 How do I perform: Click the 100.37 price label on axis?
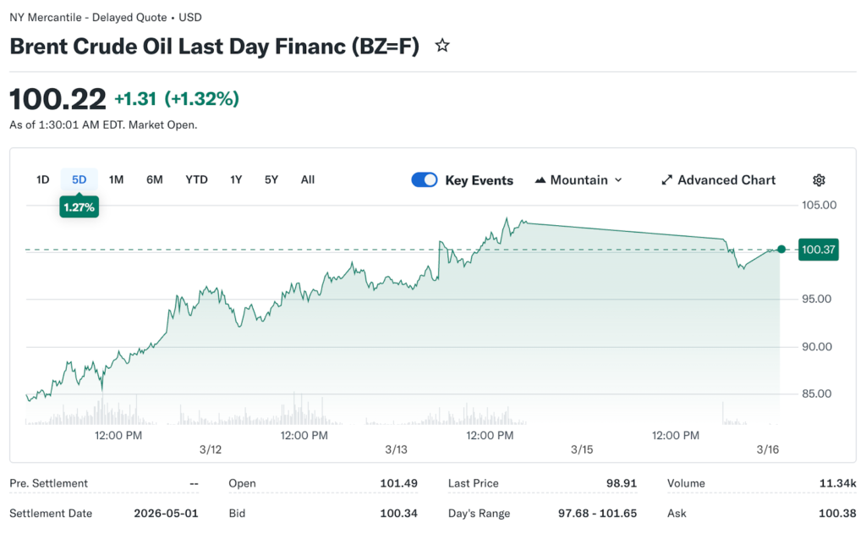click(x=818, y=250)
